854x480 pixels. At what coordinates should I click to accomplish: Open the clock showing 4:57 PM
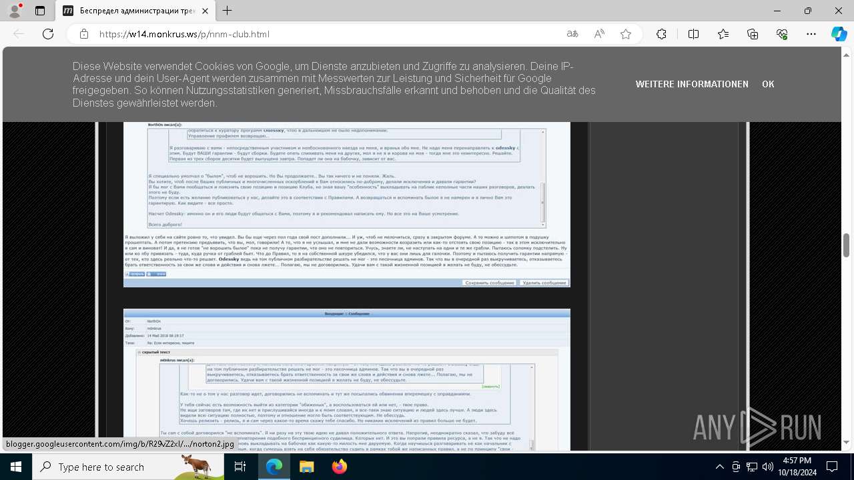click(797, 467)
